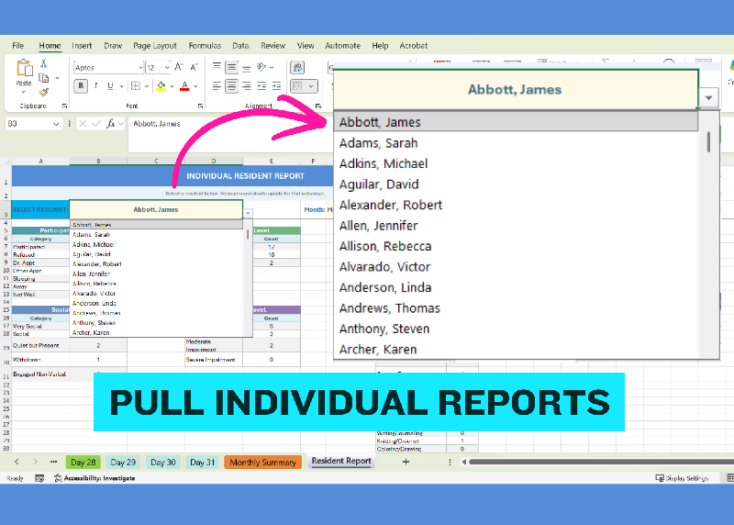
Task: Click Increase Font Size icon
Action: click(179, 67)
